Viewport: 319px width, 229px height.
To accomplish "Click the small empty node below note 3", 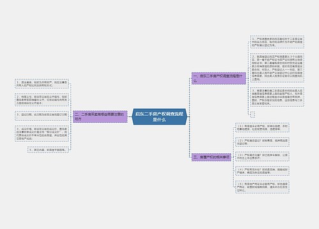I will [x=253, y=114].
